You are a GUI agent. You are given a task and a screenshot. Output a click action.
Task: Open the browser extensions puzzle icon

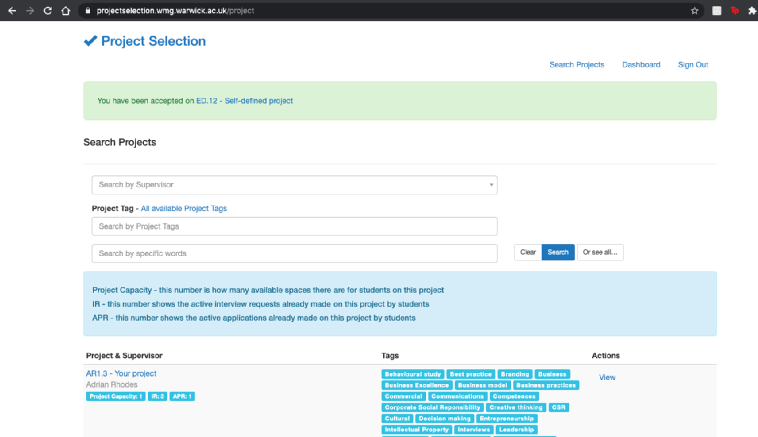[x=752, y=11]
